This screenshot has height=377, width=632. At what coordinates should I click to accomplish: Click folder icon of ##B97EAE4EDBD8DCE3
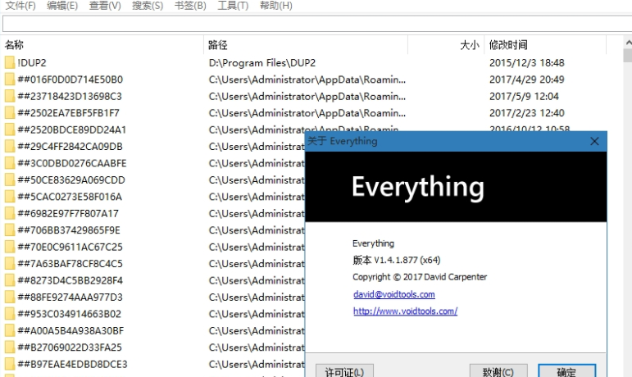click(10, 364)
